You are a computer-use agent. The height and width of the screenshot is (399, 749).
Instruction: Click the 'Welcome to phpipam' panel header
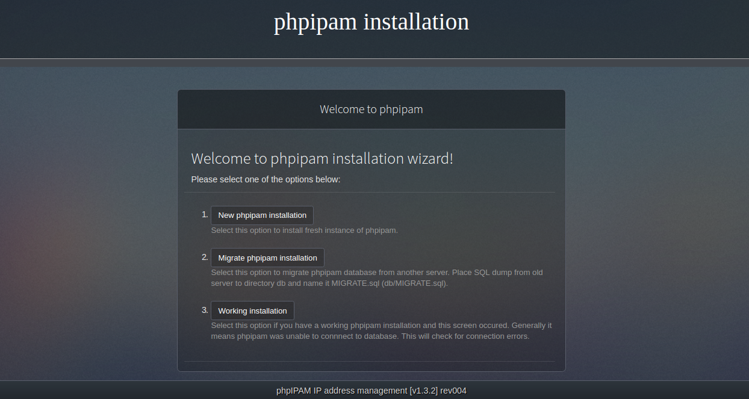point(371,110)
